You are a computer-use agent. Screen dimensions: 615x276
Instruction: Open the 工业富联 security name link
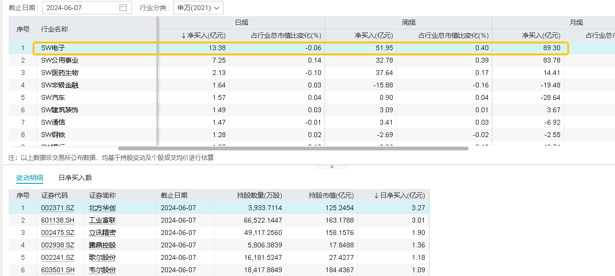[102, 221]
